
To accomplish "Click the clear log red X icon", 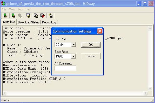I will click(x=43, y=16).
